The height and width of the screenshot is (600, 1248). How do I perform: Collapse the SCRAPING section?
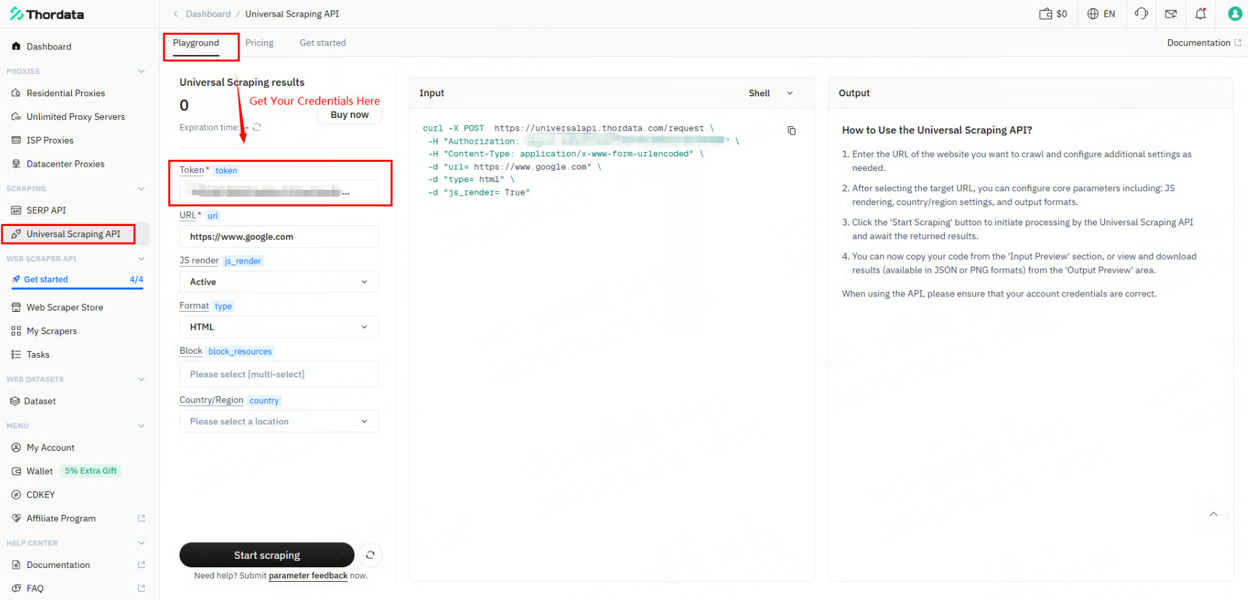(x=141, y=188)
